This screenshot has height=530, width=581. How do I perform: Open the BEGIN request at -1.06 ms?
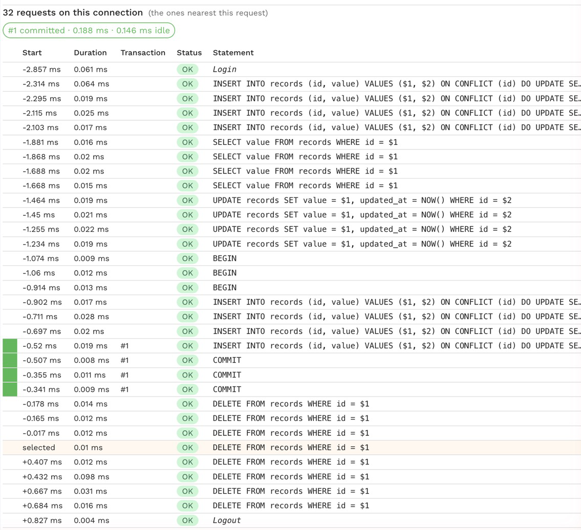(292, 273)
